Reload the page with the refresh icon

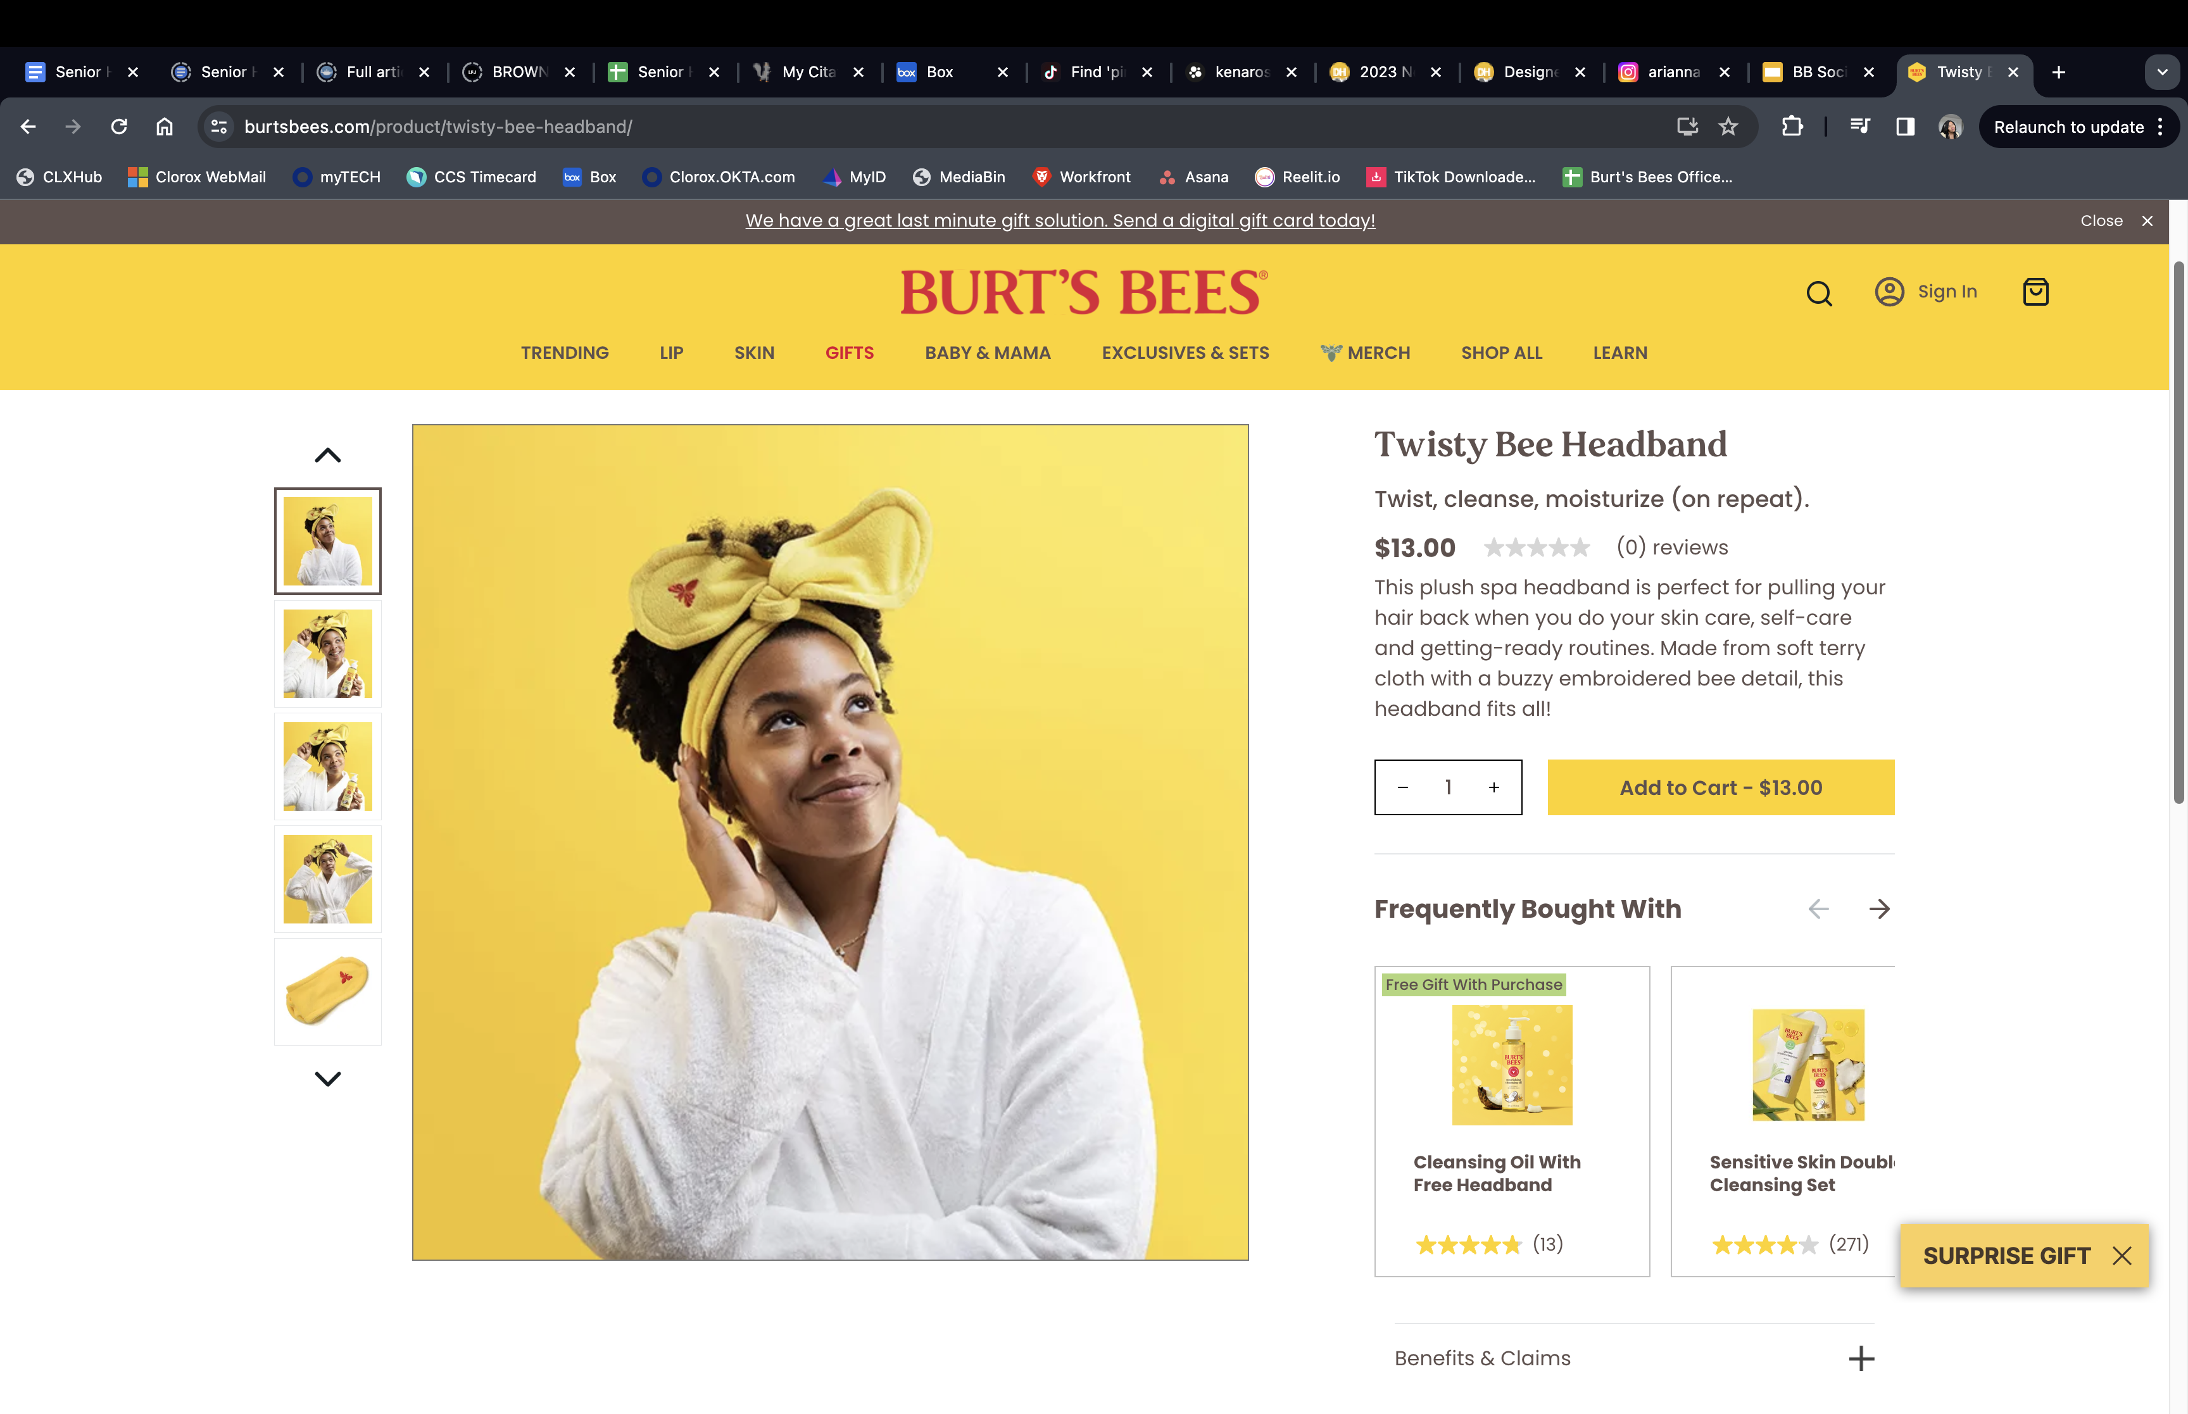(x=118, y=127)
